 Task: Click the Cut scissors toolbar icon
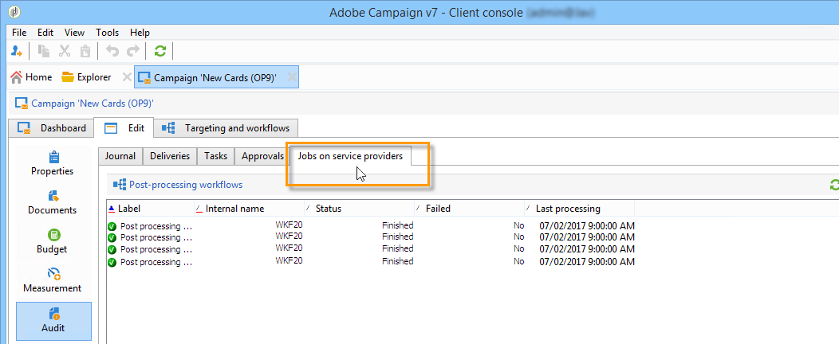pos(65,51)
